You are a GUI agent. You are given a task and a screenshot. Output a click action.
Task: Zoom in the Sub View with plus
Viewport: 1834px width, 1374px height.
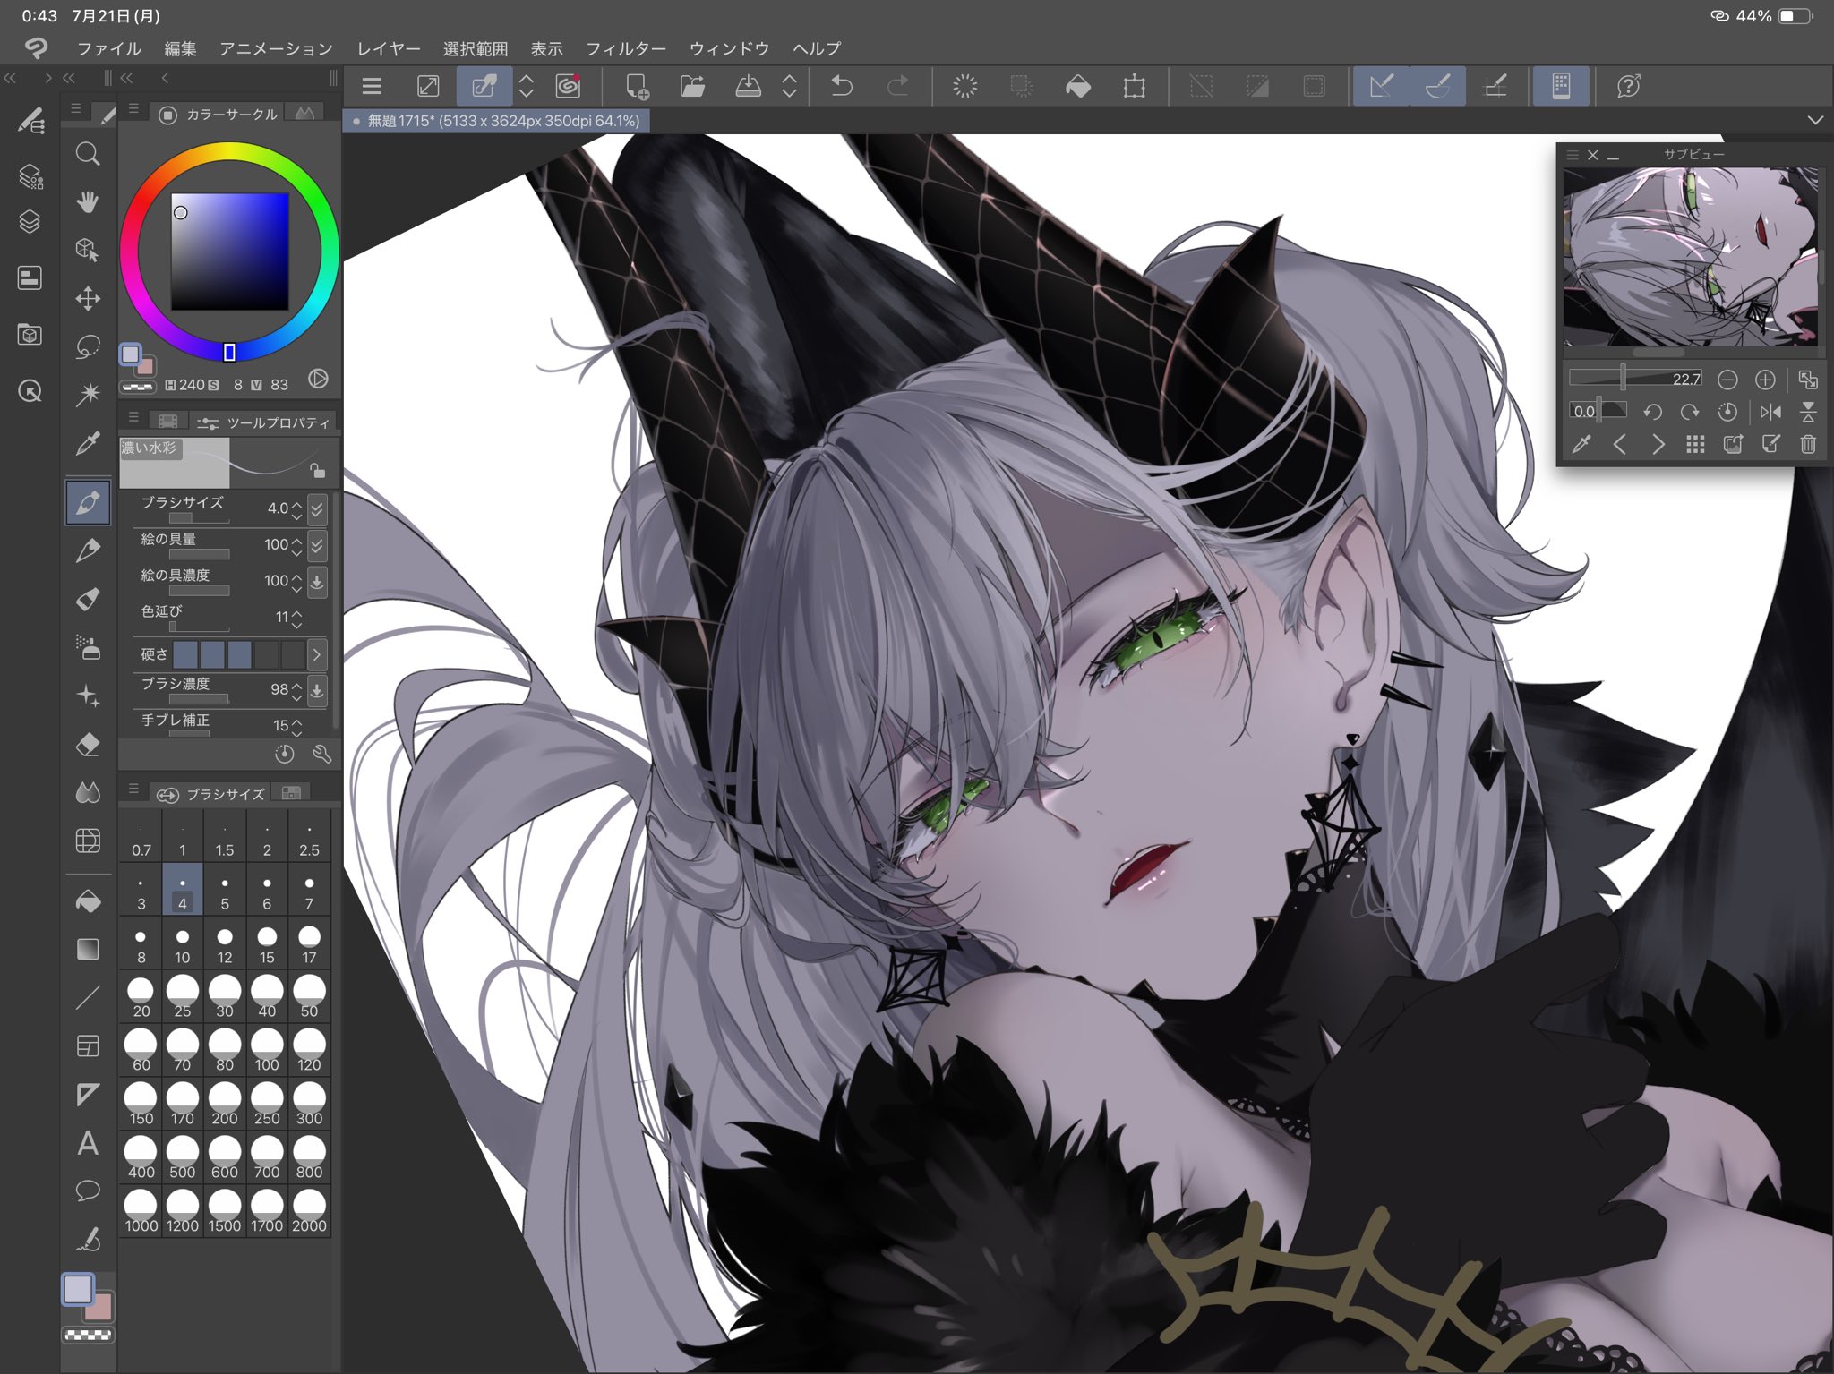[x=1765, y=380]
